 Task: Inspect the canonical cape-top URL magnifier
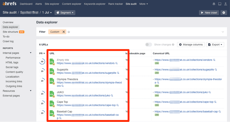point(215,102)
